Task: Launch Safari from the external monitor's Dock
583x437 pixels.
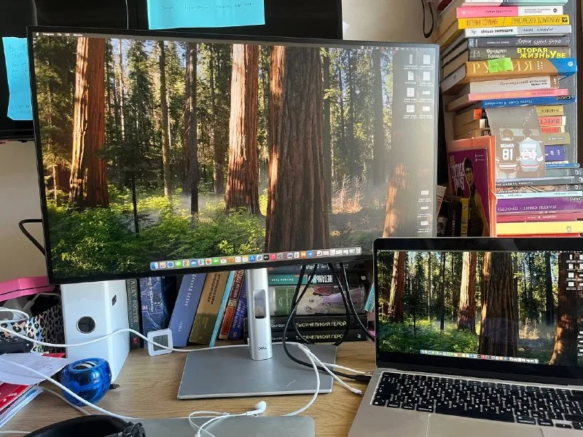Action: coord(171,264)
